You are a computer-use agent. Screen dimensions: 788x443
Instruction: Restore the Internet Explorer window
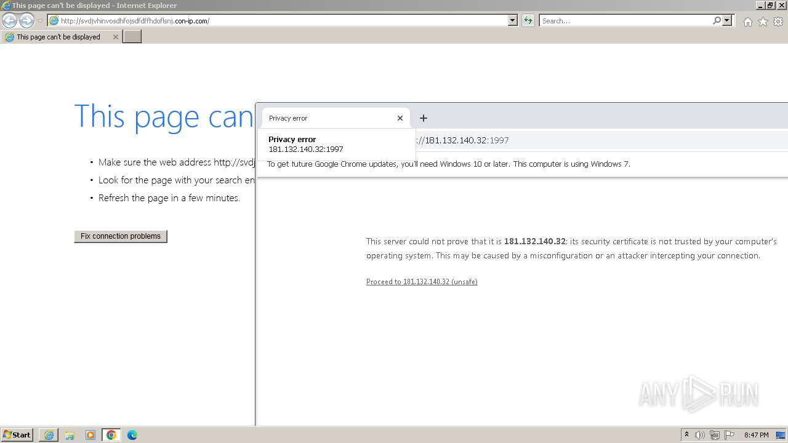coord(770,6)
